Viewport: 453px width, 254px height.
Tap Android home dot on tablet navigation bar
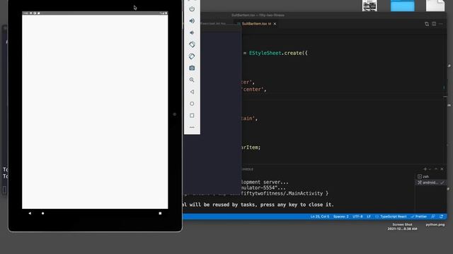(x=42, y=213)
